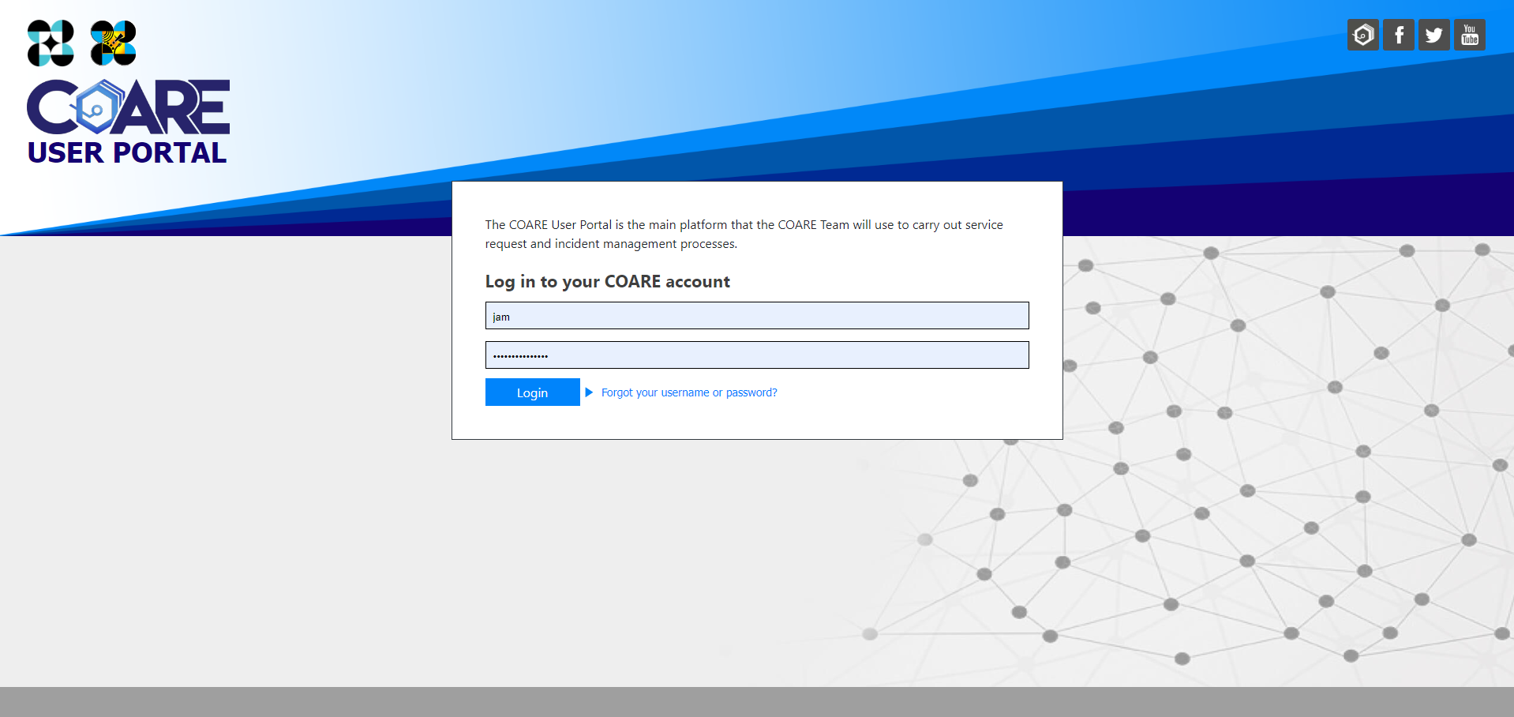Image resolution: width=1514 pixels, height=717 pixels.
Task: Focus the username field containing jam
Action: [757, 316]
